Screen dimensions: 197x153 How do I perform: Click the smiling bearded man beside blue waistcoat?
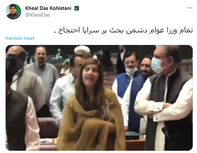(x=146, y=68)
